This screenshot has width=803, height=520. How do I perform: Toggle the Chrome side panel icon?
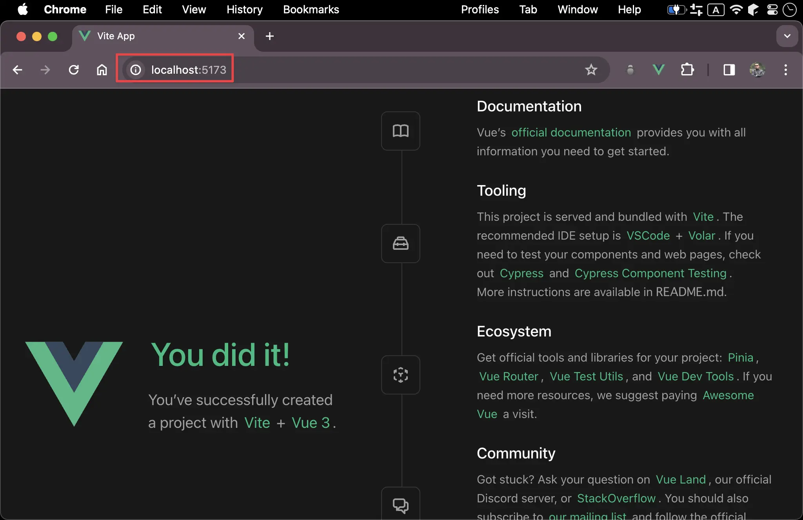[729, 70]
